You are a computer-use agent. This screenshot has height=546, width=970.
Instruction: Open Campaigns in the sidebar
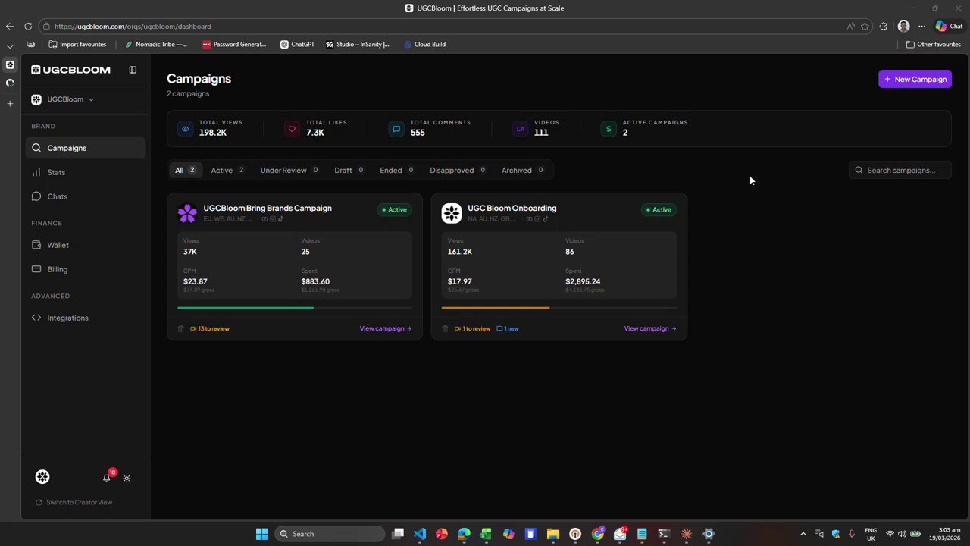pos(86,148)
